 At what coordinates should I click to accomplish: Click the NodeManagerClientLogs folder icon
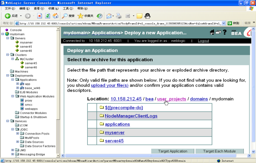(102, 116)
